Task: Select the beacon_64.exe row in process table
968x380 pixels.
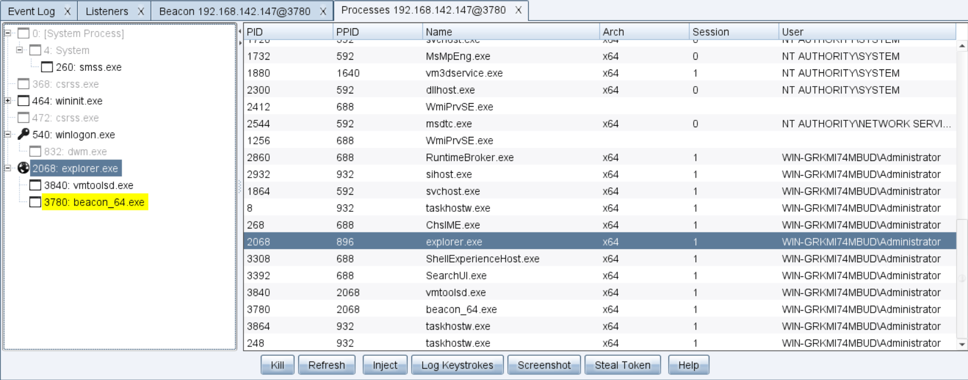Action: (461, 310)
